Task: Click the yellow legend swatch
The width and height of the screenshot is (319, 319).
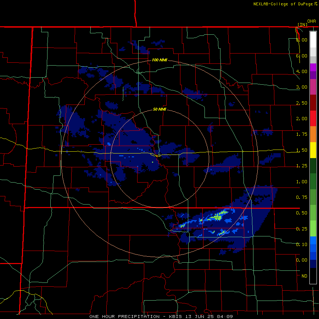Action: point(313,150)
